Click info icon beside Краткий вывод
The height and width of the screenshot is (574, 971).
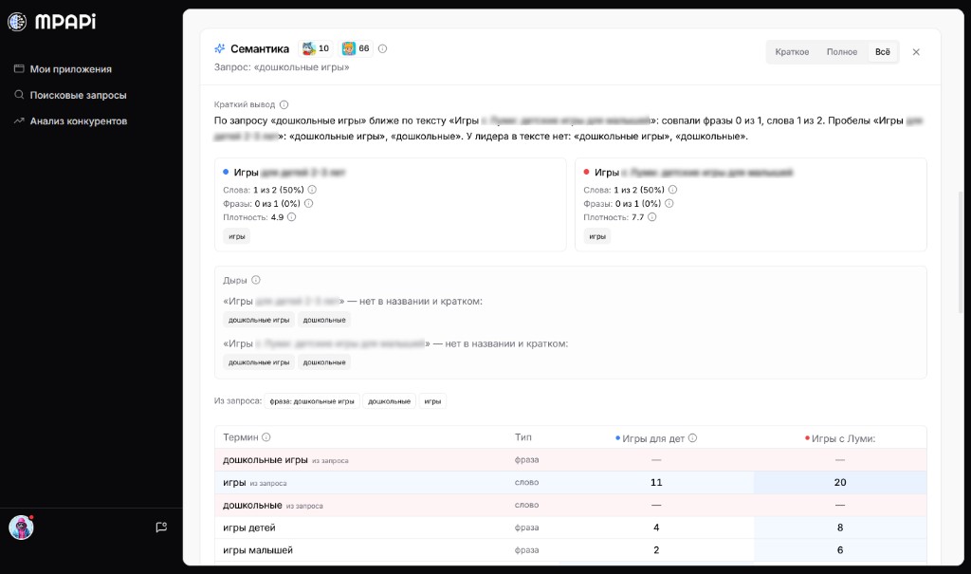(284, 104)
